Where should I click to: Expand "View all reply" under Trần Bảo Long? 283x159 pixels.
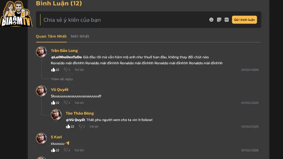(x=62, y=79)
